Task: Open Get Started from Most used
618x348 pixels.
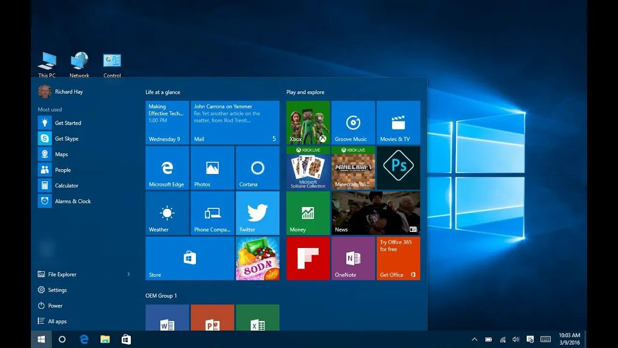Action: tap(84, 123)
